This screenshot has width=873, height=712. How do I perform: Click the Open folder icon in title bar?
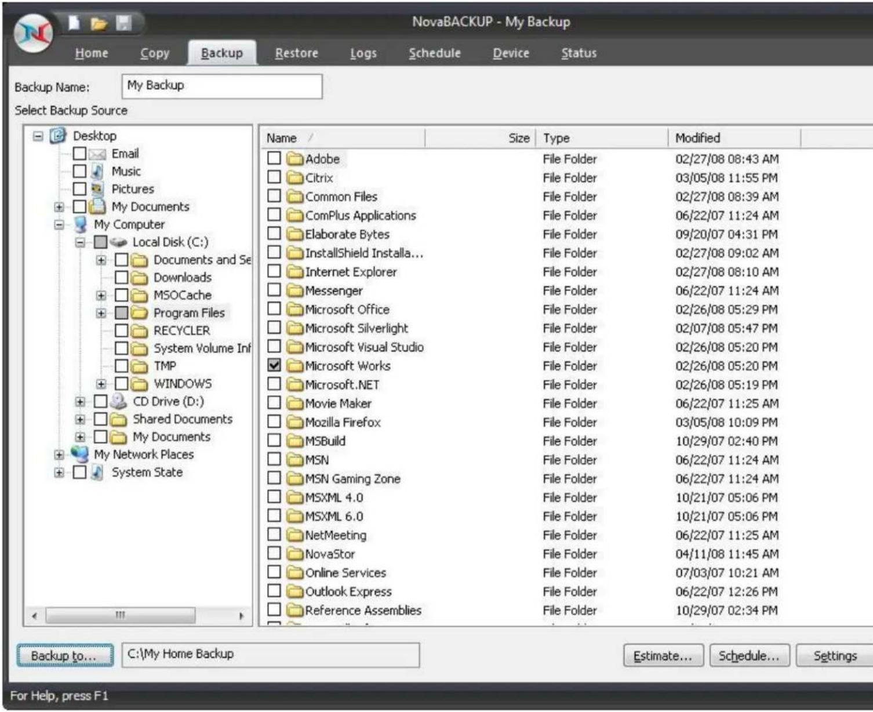click(x=99, y=23)
